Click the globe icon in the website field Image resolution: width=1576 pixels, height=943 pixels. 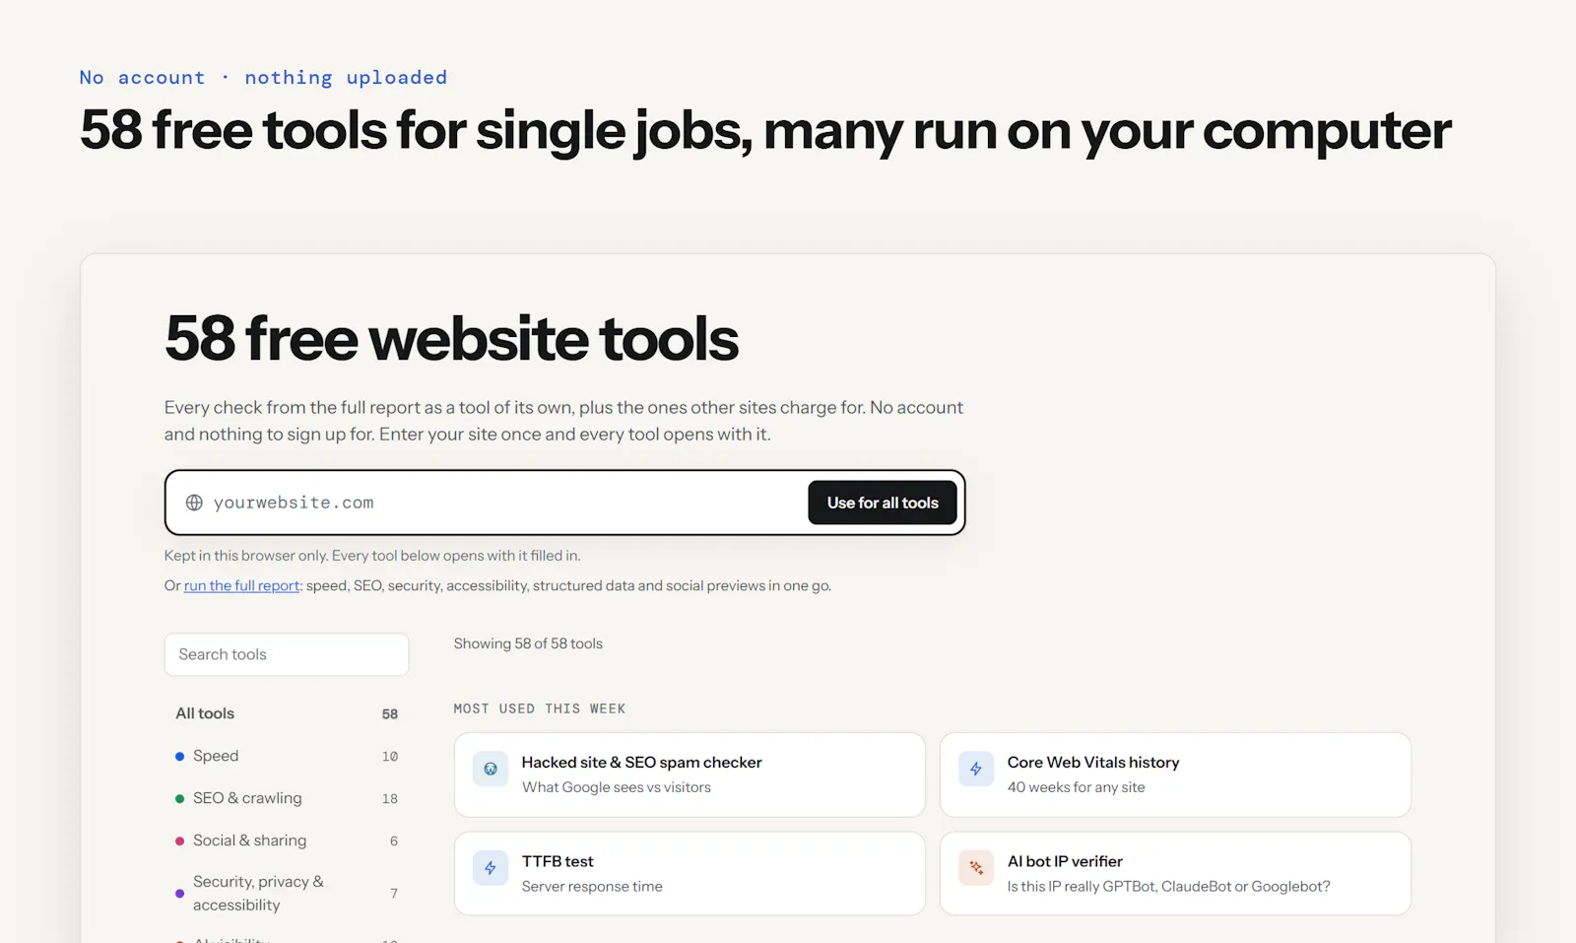pos(194,503)
